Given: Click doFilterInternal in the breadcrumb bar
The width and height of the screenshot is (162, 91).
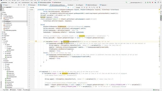Looking at the screenshot, I should [57, 3].
